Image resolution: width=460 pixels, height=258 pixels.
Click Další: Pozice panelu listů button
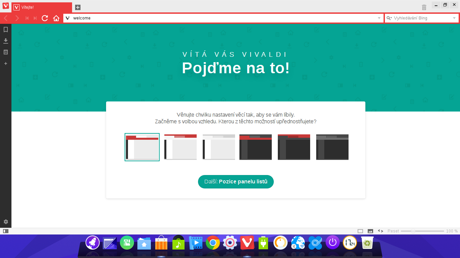point(236,182)
